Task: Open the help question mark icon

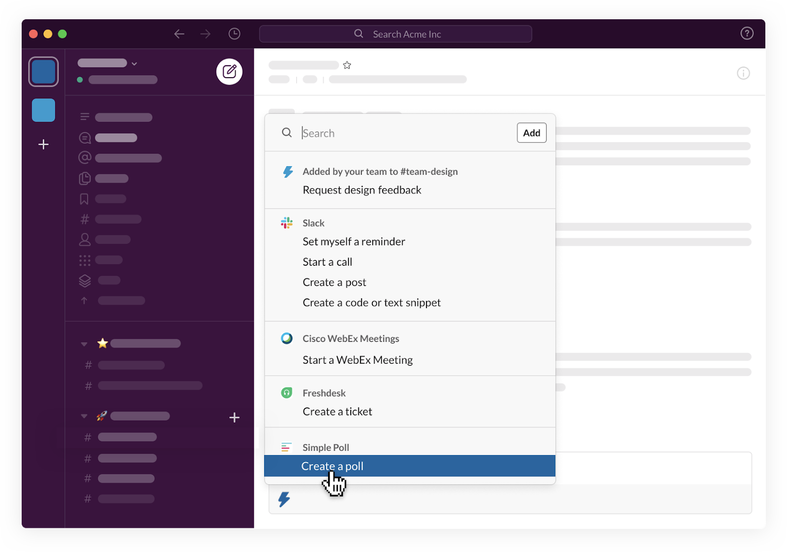Action: coord(747,33)
